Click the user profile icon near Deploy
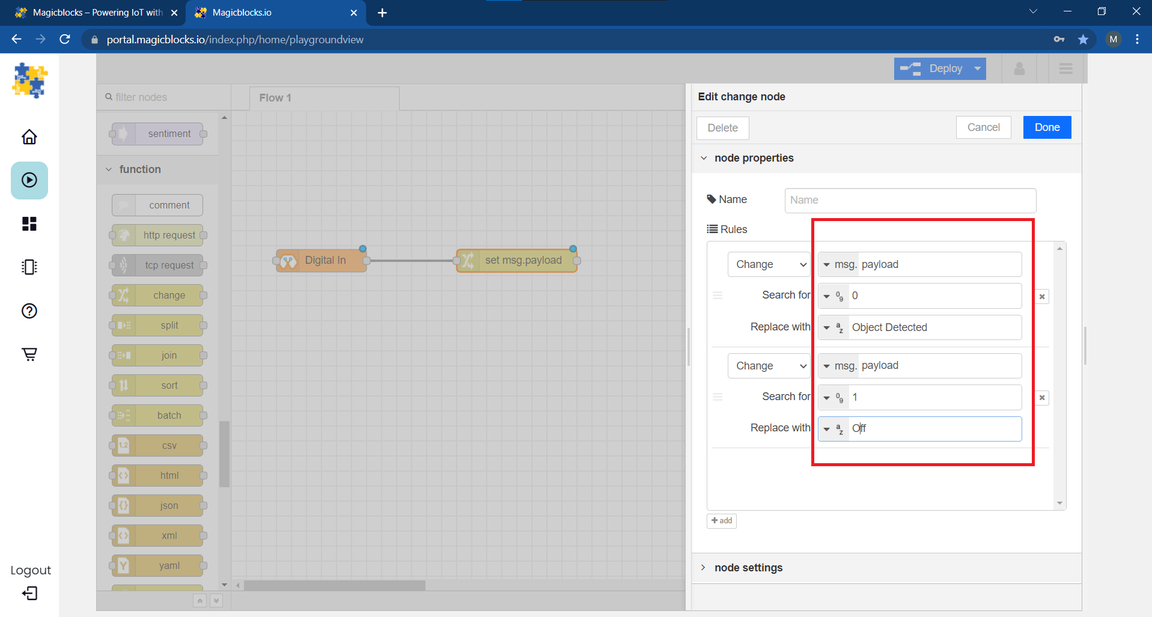The width and height of the screenshot is (1152, 617). (x=1019, y=68)
